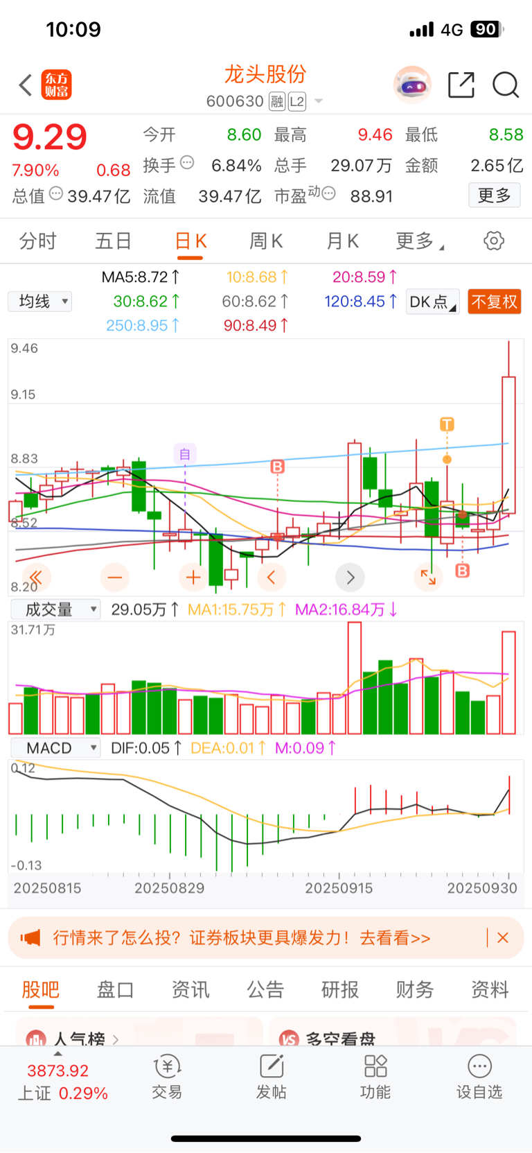Tap 设自选 add-to-watchlist icon
Image resolution: width=532 pixels, height=1153 pixels.
479,1077
